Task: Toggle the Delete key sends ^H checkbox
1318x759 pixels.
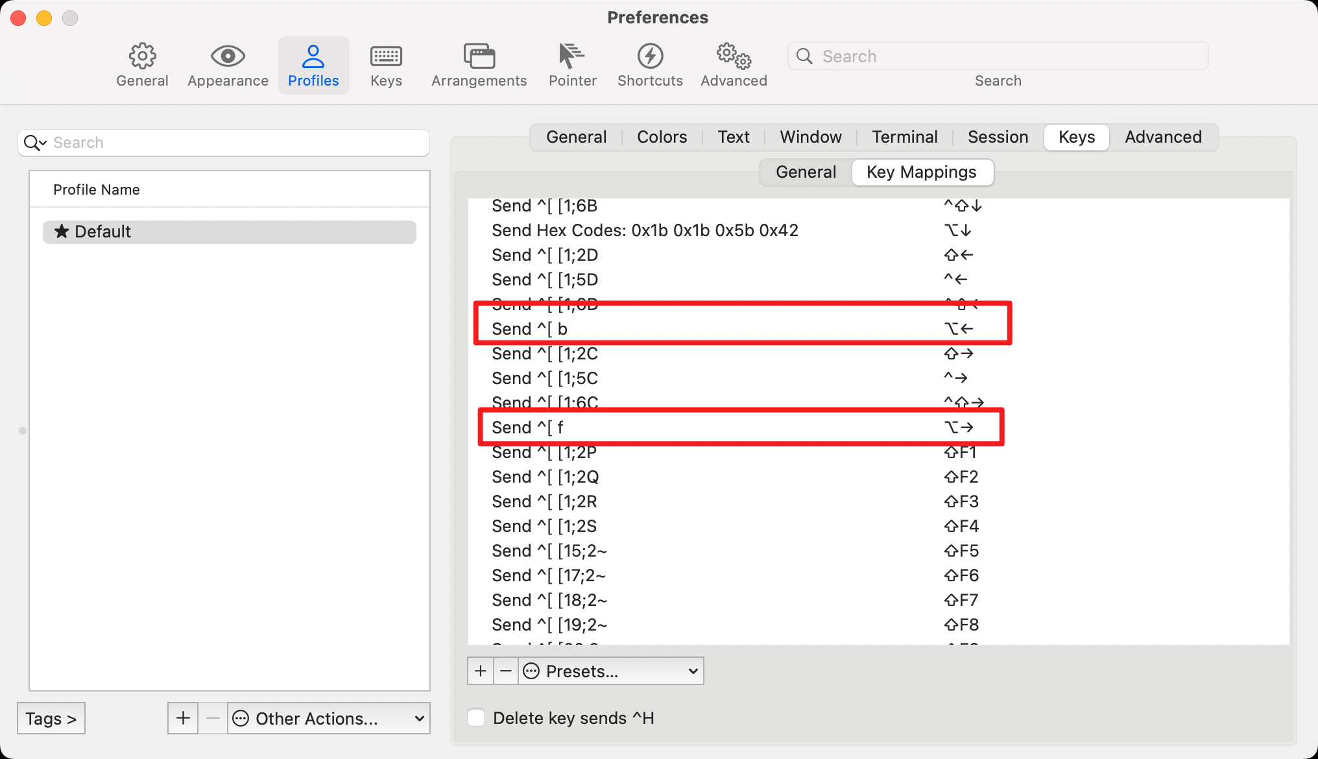Action: pyautogui.click(x=477, y=717)
